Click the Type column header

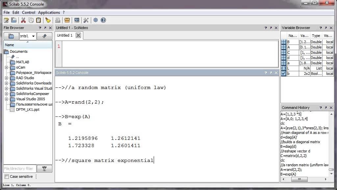click(x=316, y=36)
